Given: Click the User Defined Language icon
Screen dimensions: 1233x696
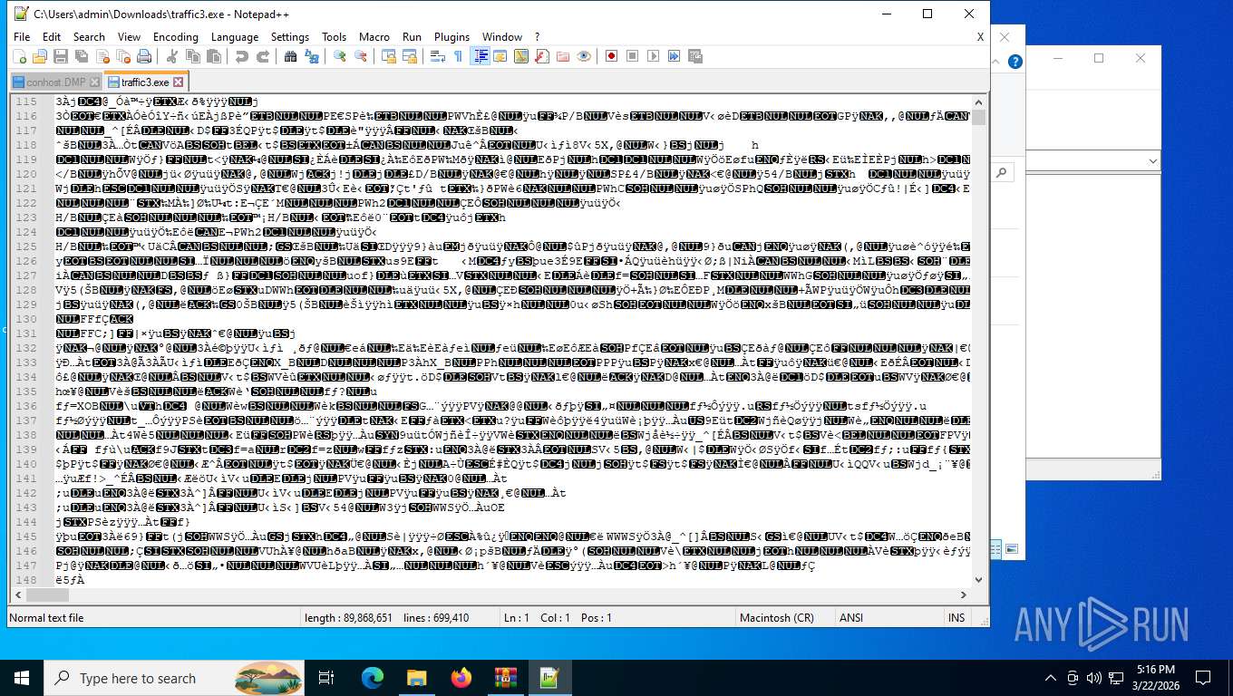Looking at the screenshot, I should coord(500,56).
